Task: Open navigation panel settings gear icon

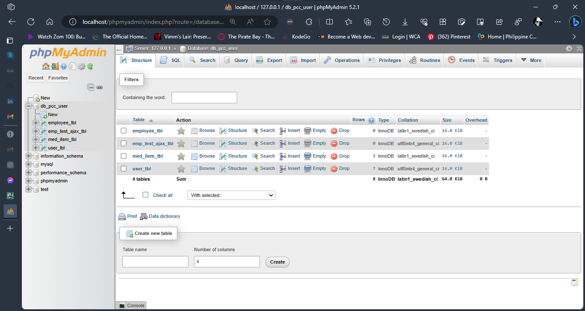Action: (x=81, y=66)
